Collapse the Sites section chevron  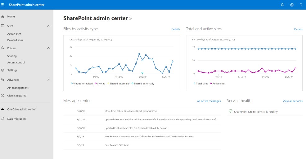pos(49,26)
